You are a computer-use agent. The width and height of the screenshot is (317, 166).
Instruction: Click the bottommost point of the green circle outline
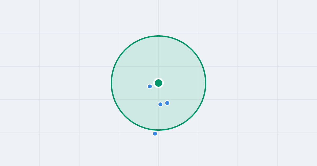point(158,130)
